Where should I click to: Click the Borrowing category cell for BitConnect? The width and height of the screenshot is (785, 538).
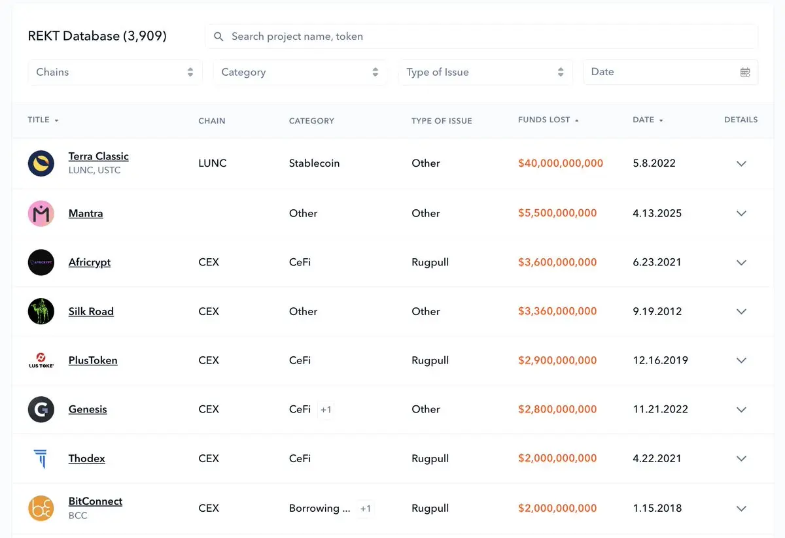319,508
